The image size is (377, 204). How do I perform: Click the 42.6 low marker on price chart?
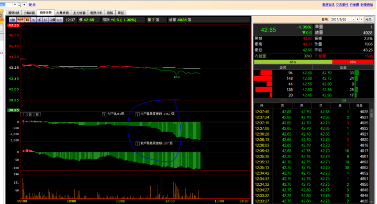pos(177,77)
